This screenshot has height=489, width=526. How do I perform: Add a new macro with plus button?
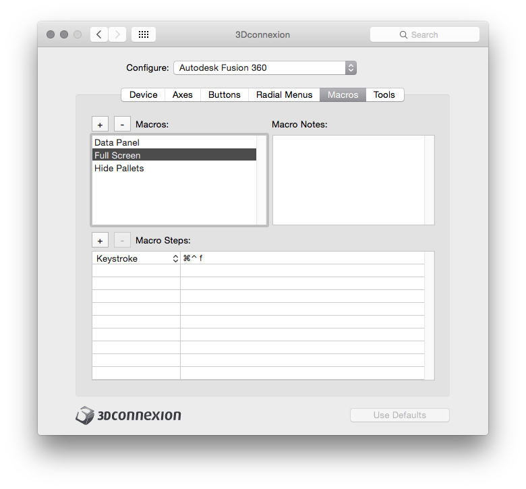coord(100,125)
